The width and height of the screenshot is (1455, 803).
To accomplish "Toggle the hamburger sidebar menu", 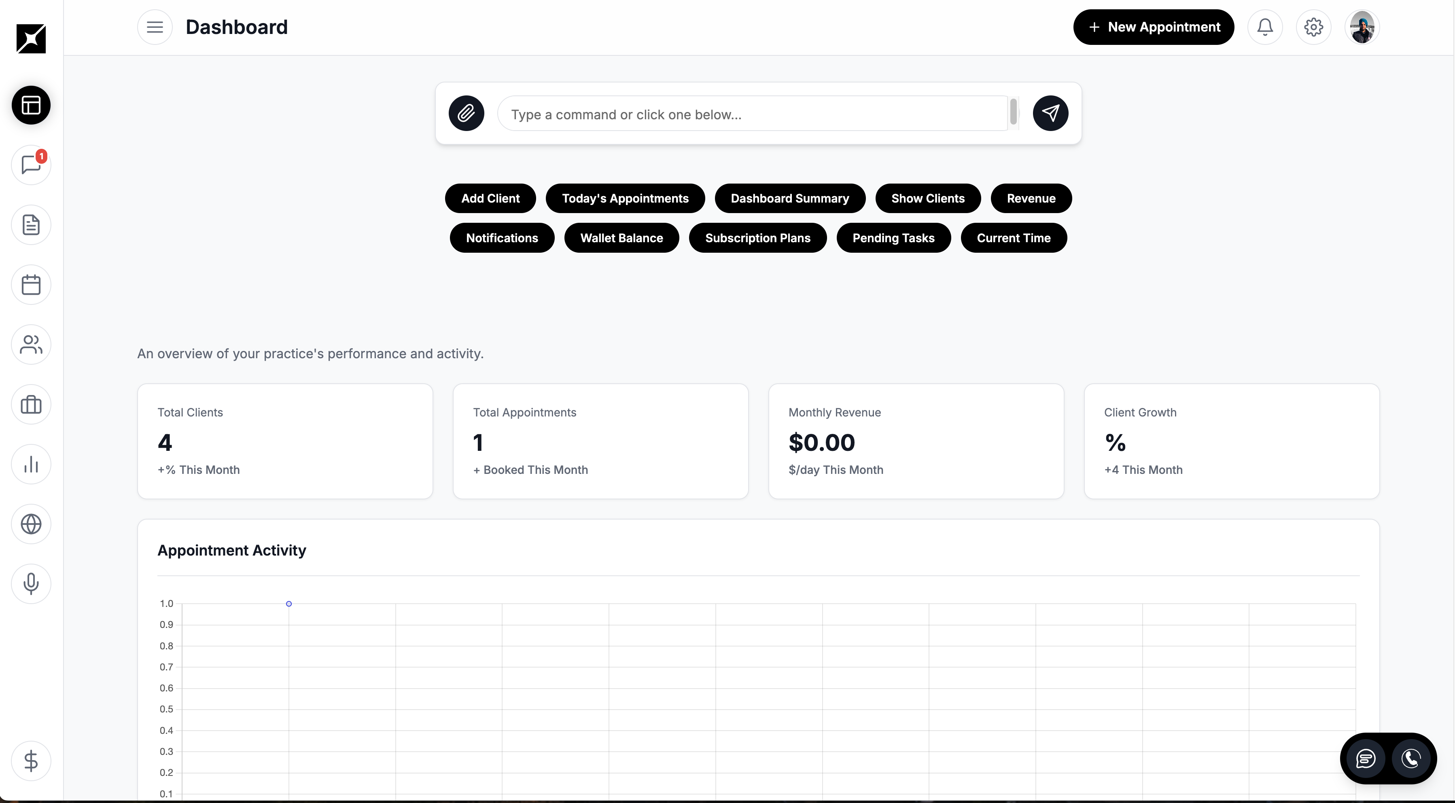I will click(155, 27).
